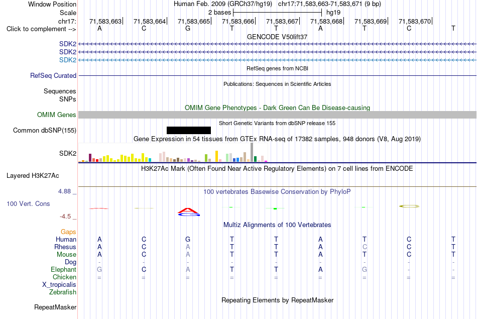Screen dimensions: 477x319
Task: Click the OMIM Genes track label
Action: click(x=56, y=115)
